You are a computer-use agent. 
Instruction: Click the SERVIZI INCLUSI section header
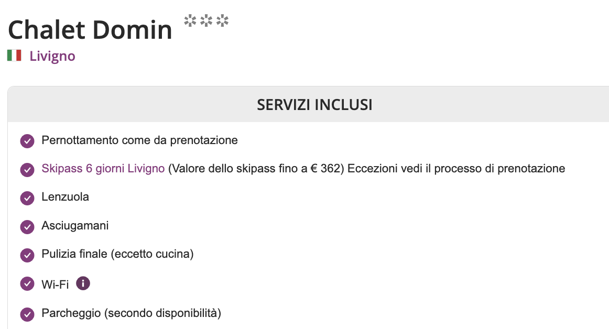pos(314,105)
